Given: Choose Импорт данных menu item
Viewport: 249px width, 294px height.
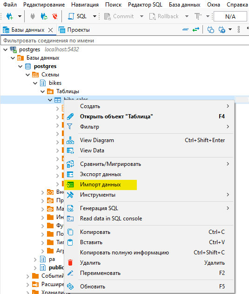Looking at the screenshot, I should coord(149,185).
